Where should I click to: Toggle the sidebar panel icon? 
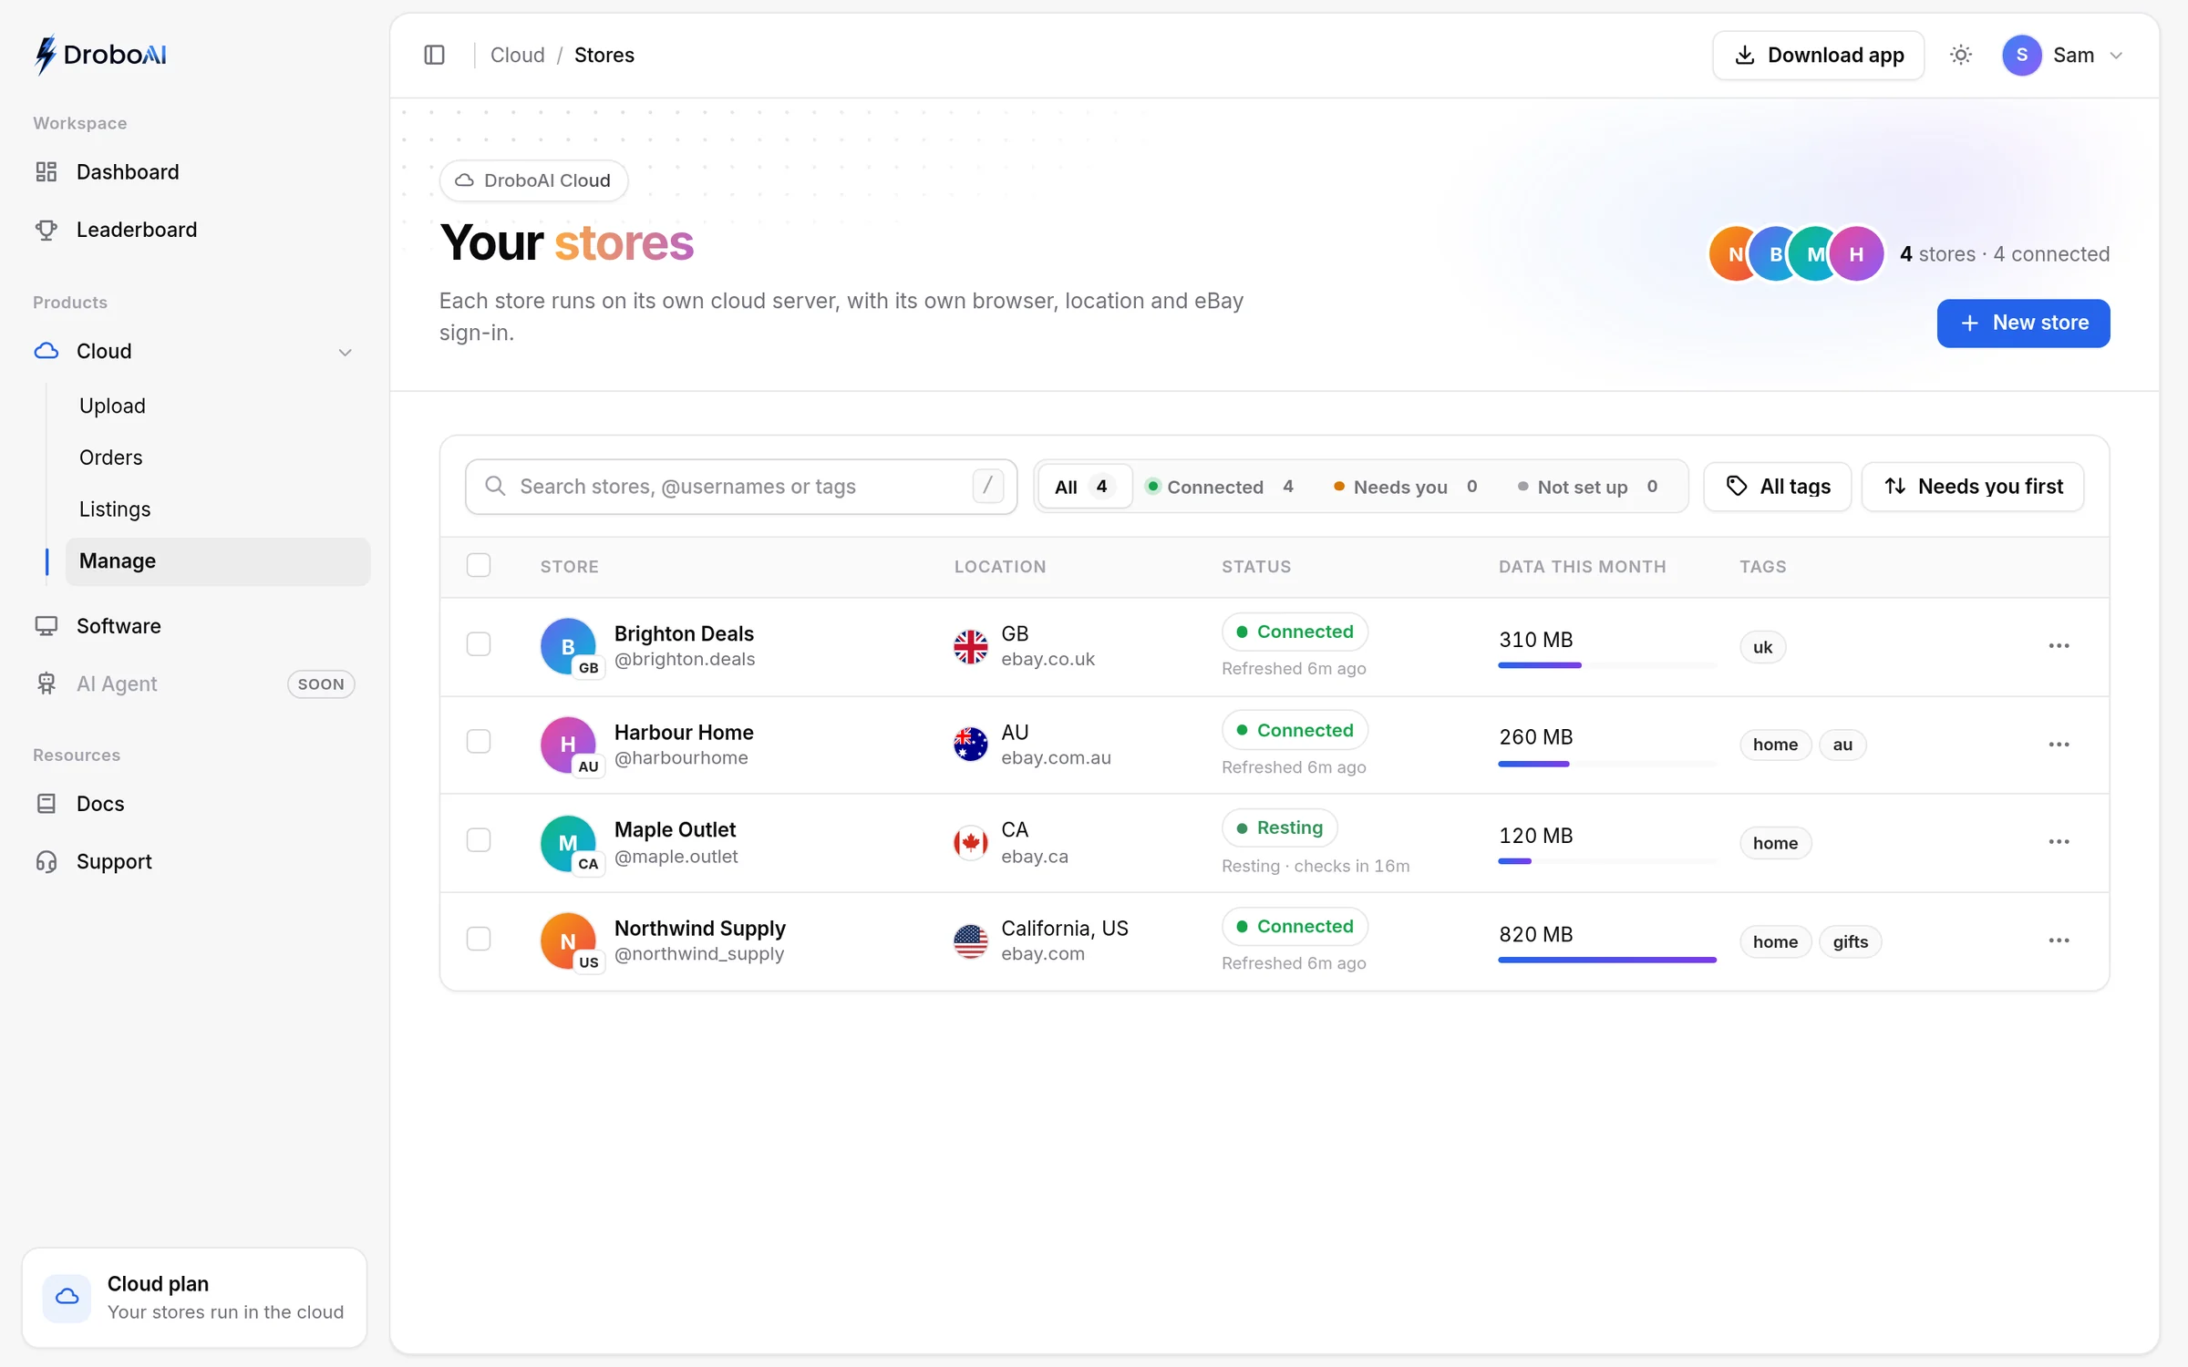click(434, 55)
